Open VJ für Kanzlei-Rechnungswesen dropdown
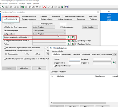The height and width of the screenshot is (107, 118). click(44, 27)
